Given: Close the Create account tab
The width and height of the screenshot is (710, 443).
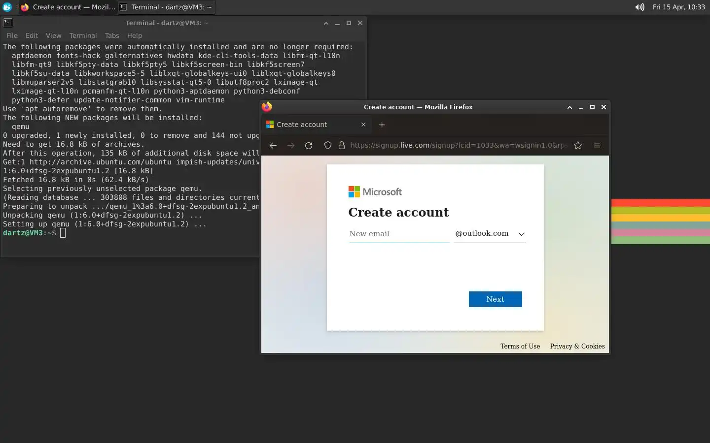Looking at the screenshot, I should click(x=363, y=125).
